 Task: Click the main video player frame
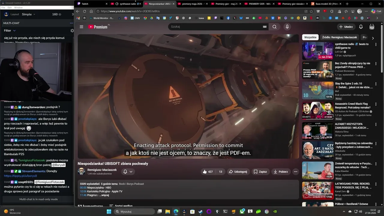[x=188, y=96]
